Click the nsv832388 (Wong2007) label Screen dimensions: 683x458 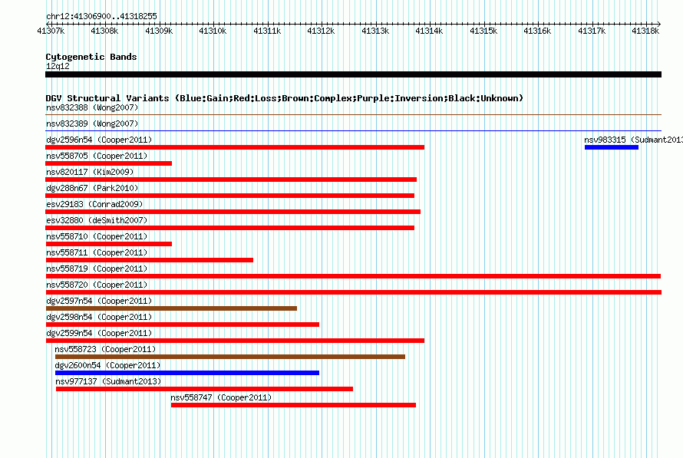[92, 107]
